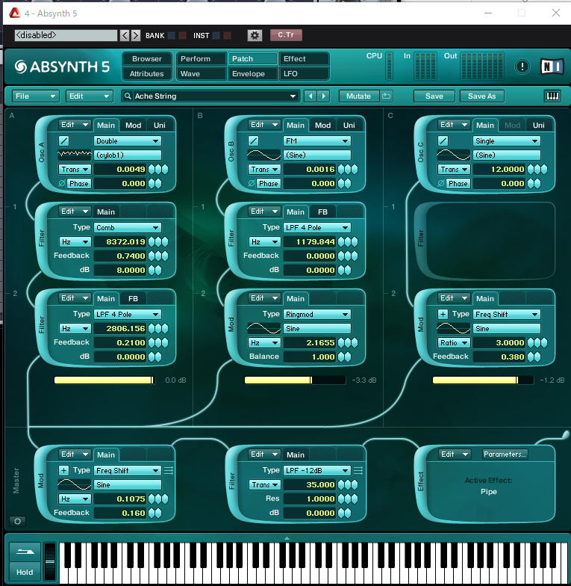Click Osc A Phase button
Viewport: 571px width, 586px height.
pos(79,184)
